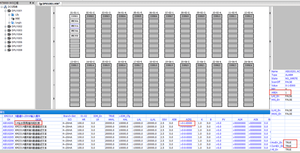
Task: Expand the DPU1004 node
Action: tap(5, 34)
